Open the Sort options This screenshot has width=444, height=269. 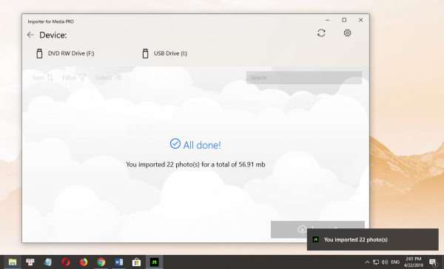click(x=42, y=78)
